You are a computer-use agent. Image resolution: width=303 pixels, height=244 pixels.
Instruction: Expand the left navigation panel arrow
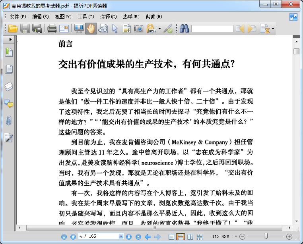[10, 40]
